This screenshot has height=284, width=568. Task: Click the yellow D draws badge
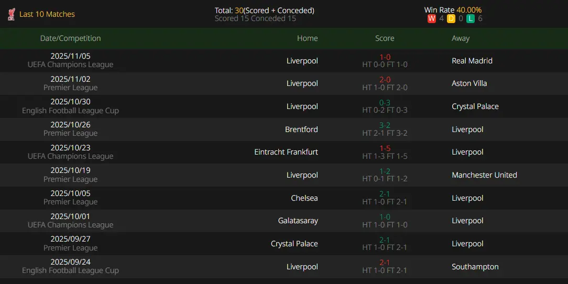(x=451, y=19)
